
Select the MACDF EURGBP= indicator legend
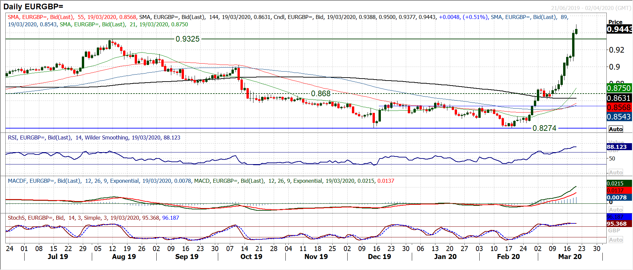coord(99,181)
